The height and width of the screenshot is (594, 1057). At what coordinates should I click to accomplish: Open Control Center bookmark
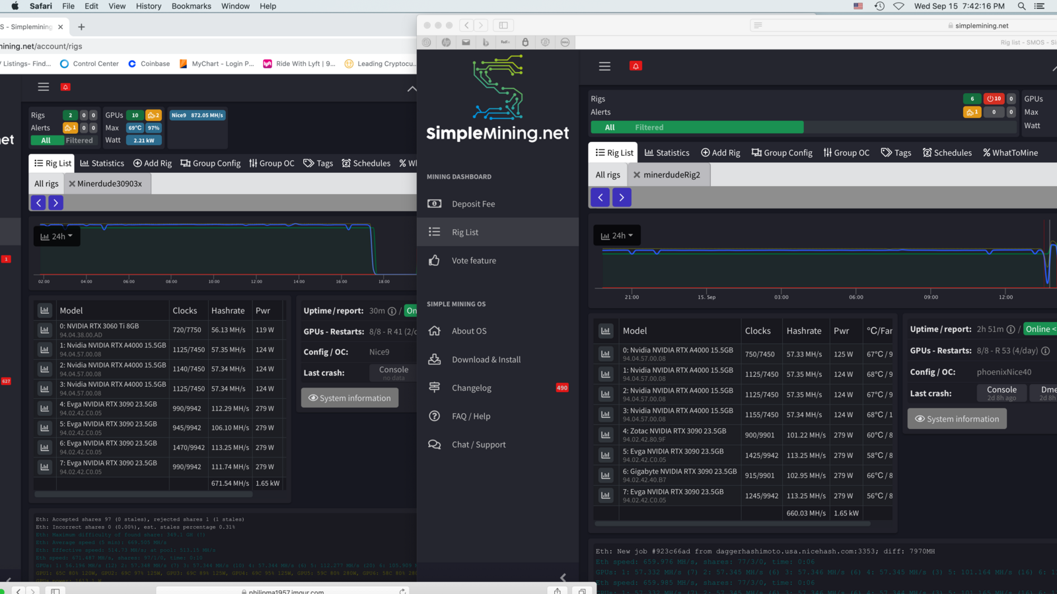[x=89, y=64]
